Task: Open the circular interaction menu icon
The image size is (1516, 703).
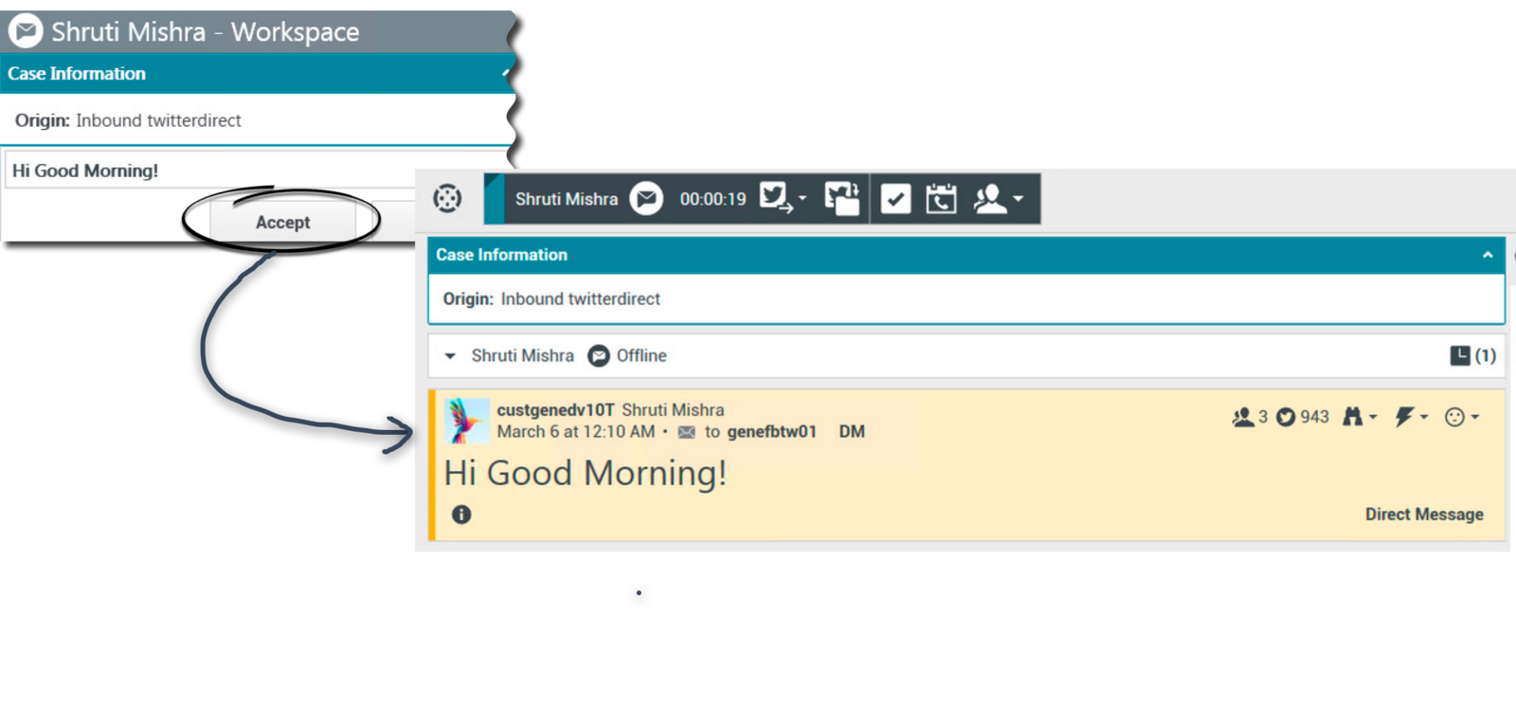Action: pyautogui.click(x=447, y=198)
